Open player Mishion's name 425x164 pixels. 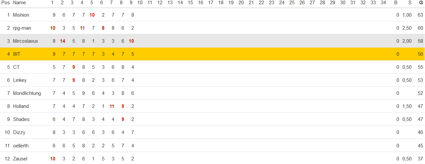[x=21, y=15]
